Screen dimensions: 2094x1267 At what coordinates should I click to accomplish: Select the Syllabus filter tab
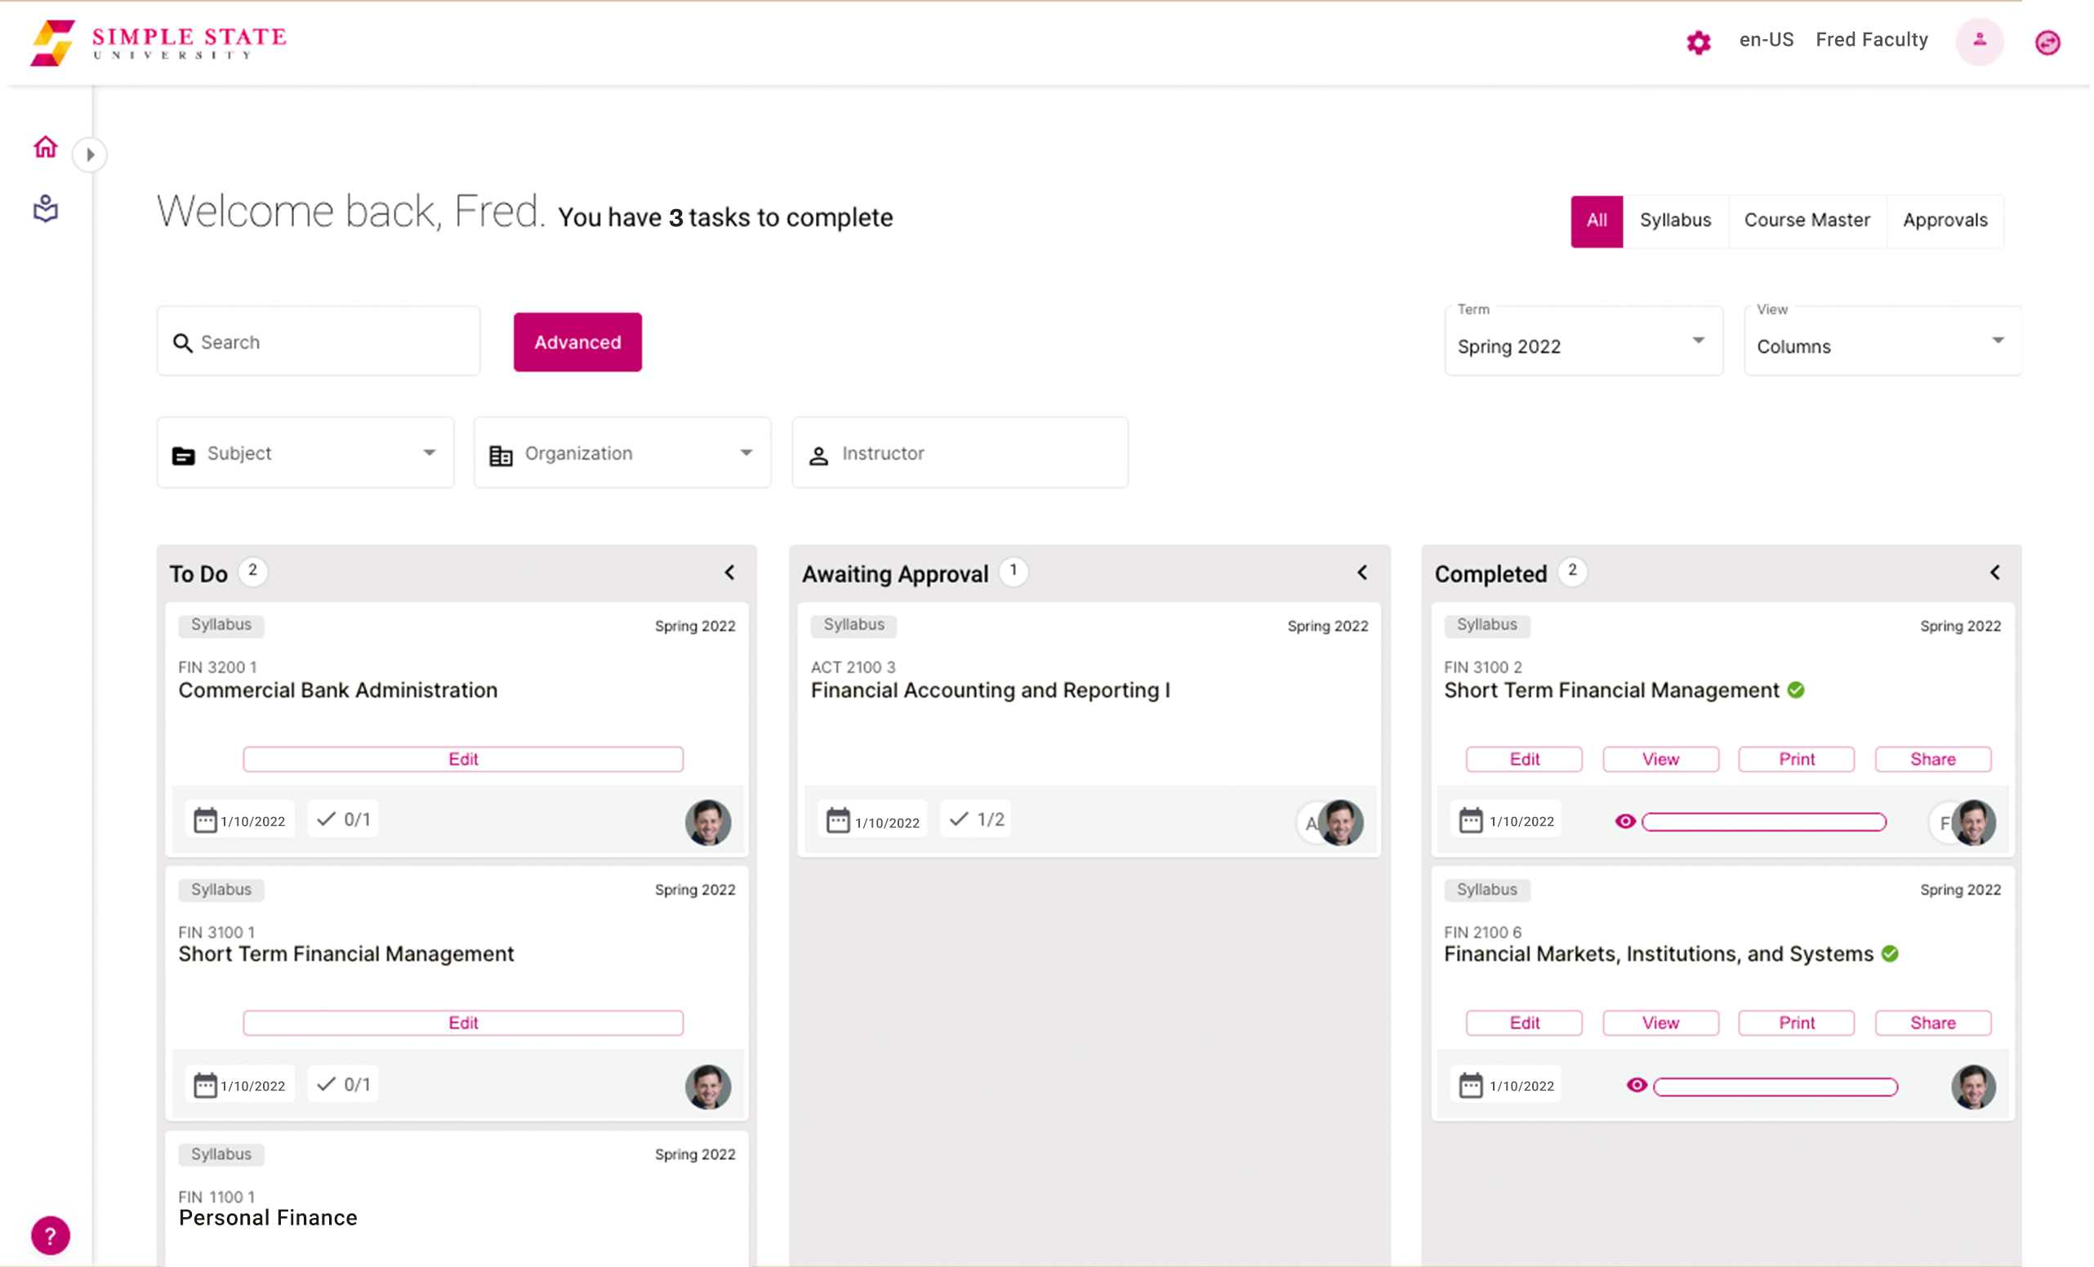[x=1675, y=220]
